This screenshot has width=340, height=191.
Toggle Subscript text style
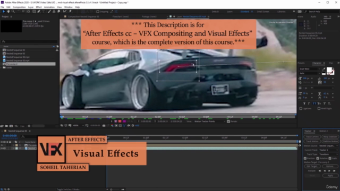pyautogui.click(x=329, y=103)
